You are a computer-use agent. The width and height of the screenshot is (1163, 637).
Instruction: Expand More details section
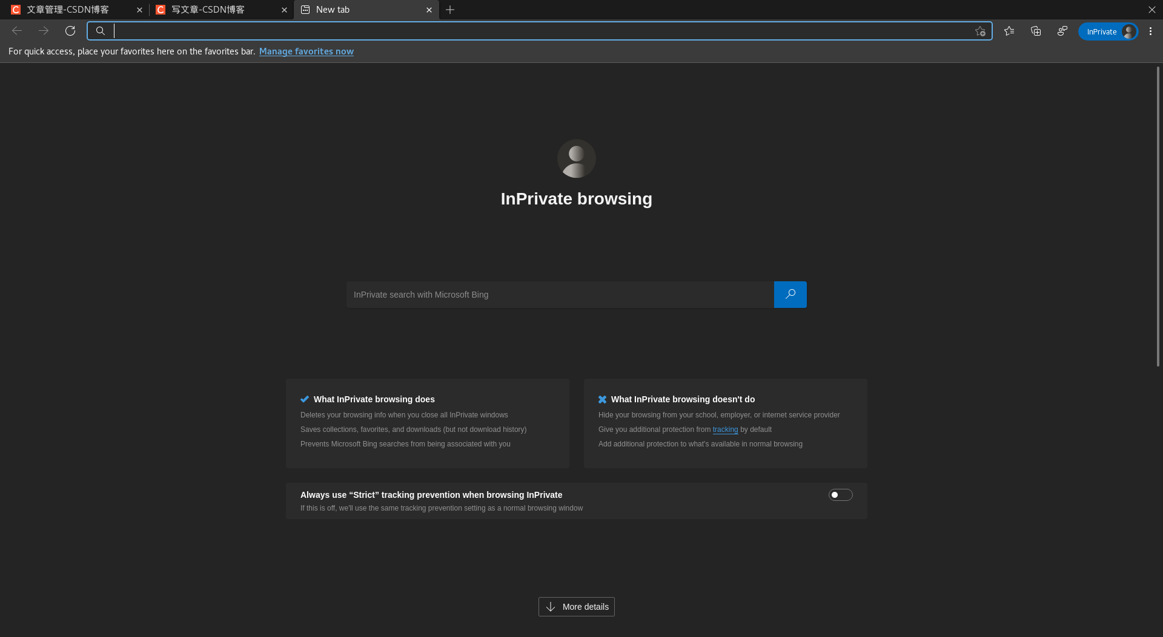coord(576,606)
